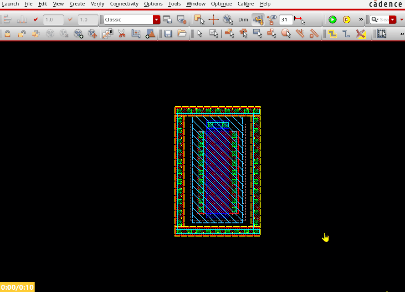Viewport: 405px width, 292px height.
Task: Click the save floppy disk icon
Action: (168, 34)
